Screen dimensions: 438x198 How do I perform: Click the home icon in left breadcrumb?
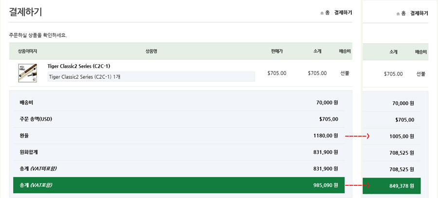(322, 13)
